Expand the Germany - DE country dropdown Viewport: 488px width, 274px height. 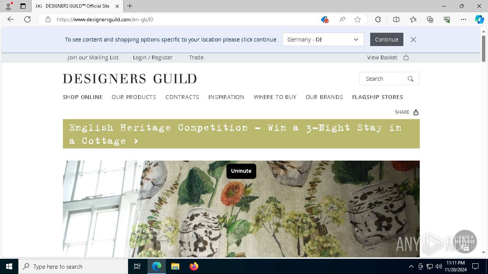point(323,40)
